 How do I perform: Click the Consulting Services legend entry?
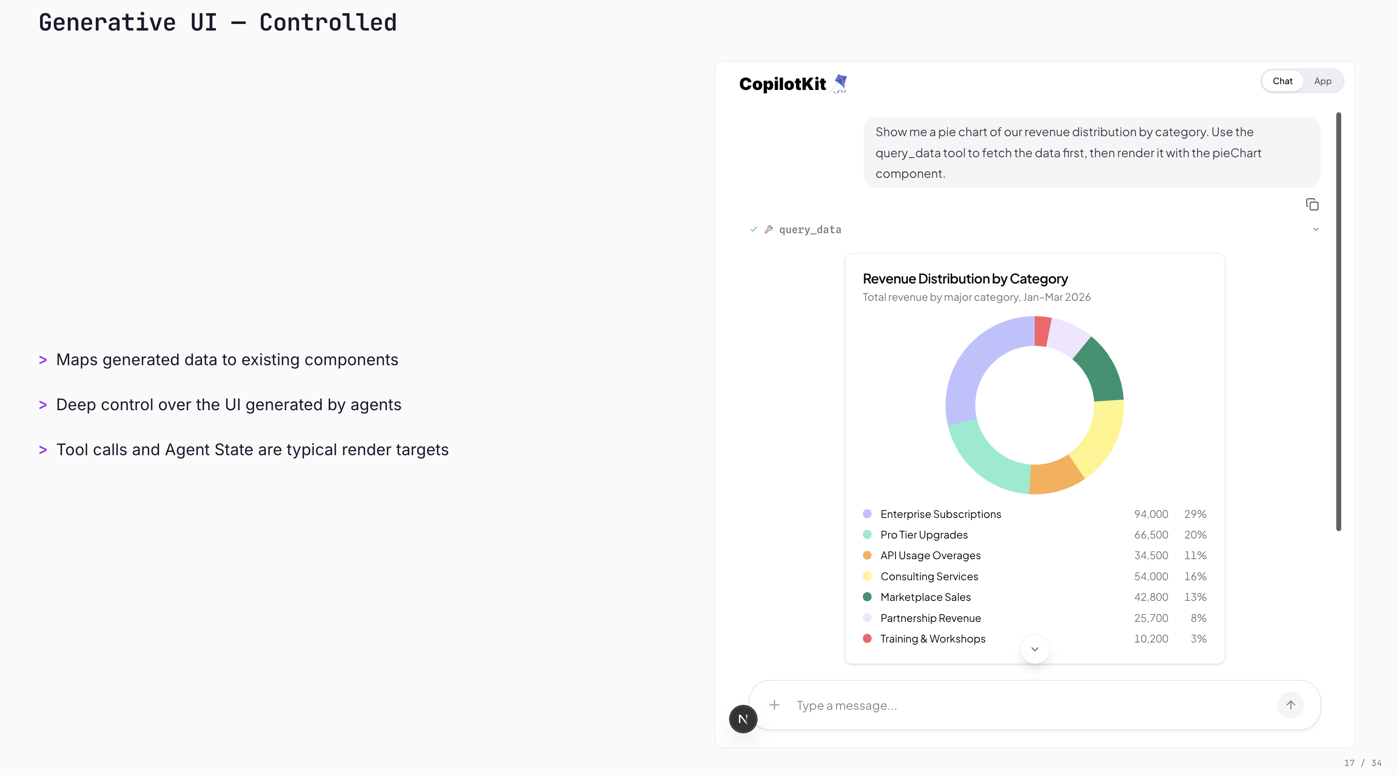(929, 576)
